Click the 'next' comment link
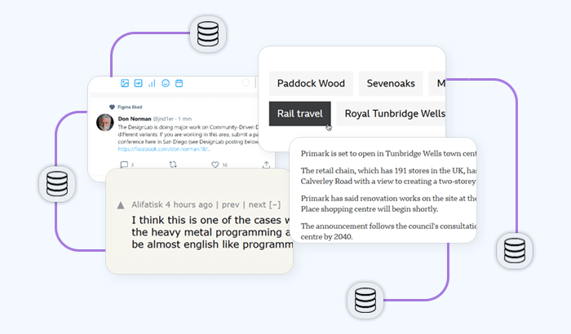This screenshot has height=334, width=571. pyautogui.click(x=257, y=204)
